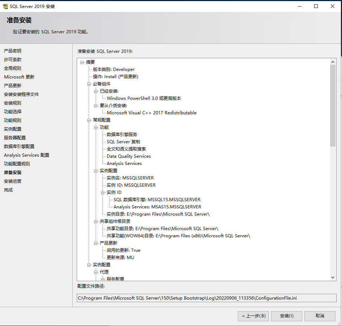Select 操作: Install (产品更新) row
Screen dimensions: 342x326
point(115,77)
